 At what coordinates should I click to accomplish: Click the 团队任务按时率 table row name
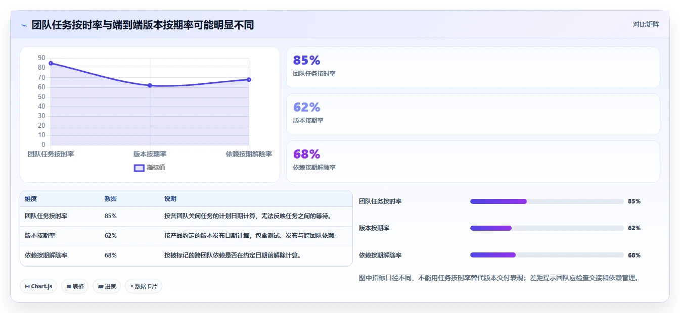(x=46, y=216)
